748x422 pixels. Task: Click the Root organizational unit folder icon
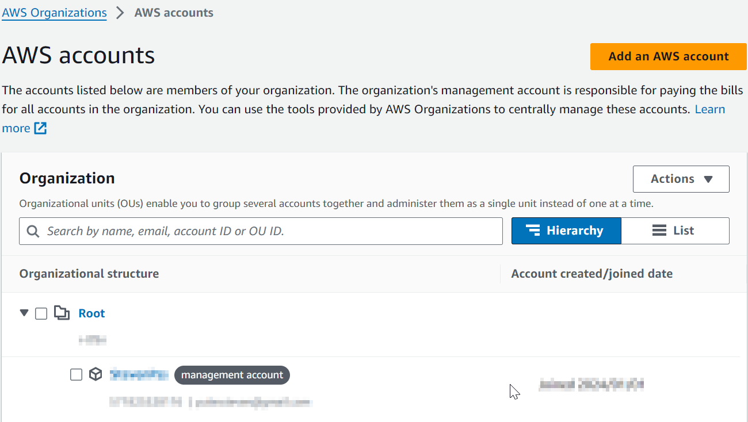(x=62, y=313)
